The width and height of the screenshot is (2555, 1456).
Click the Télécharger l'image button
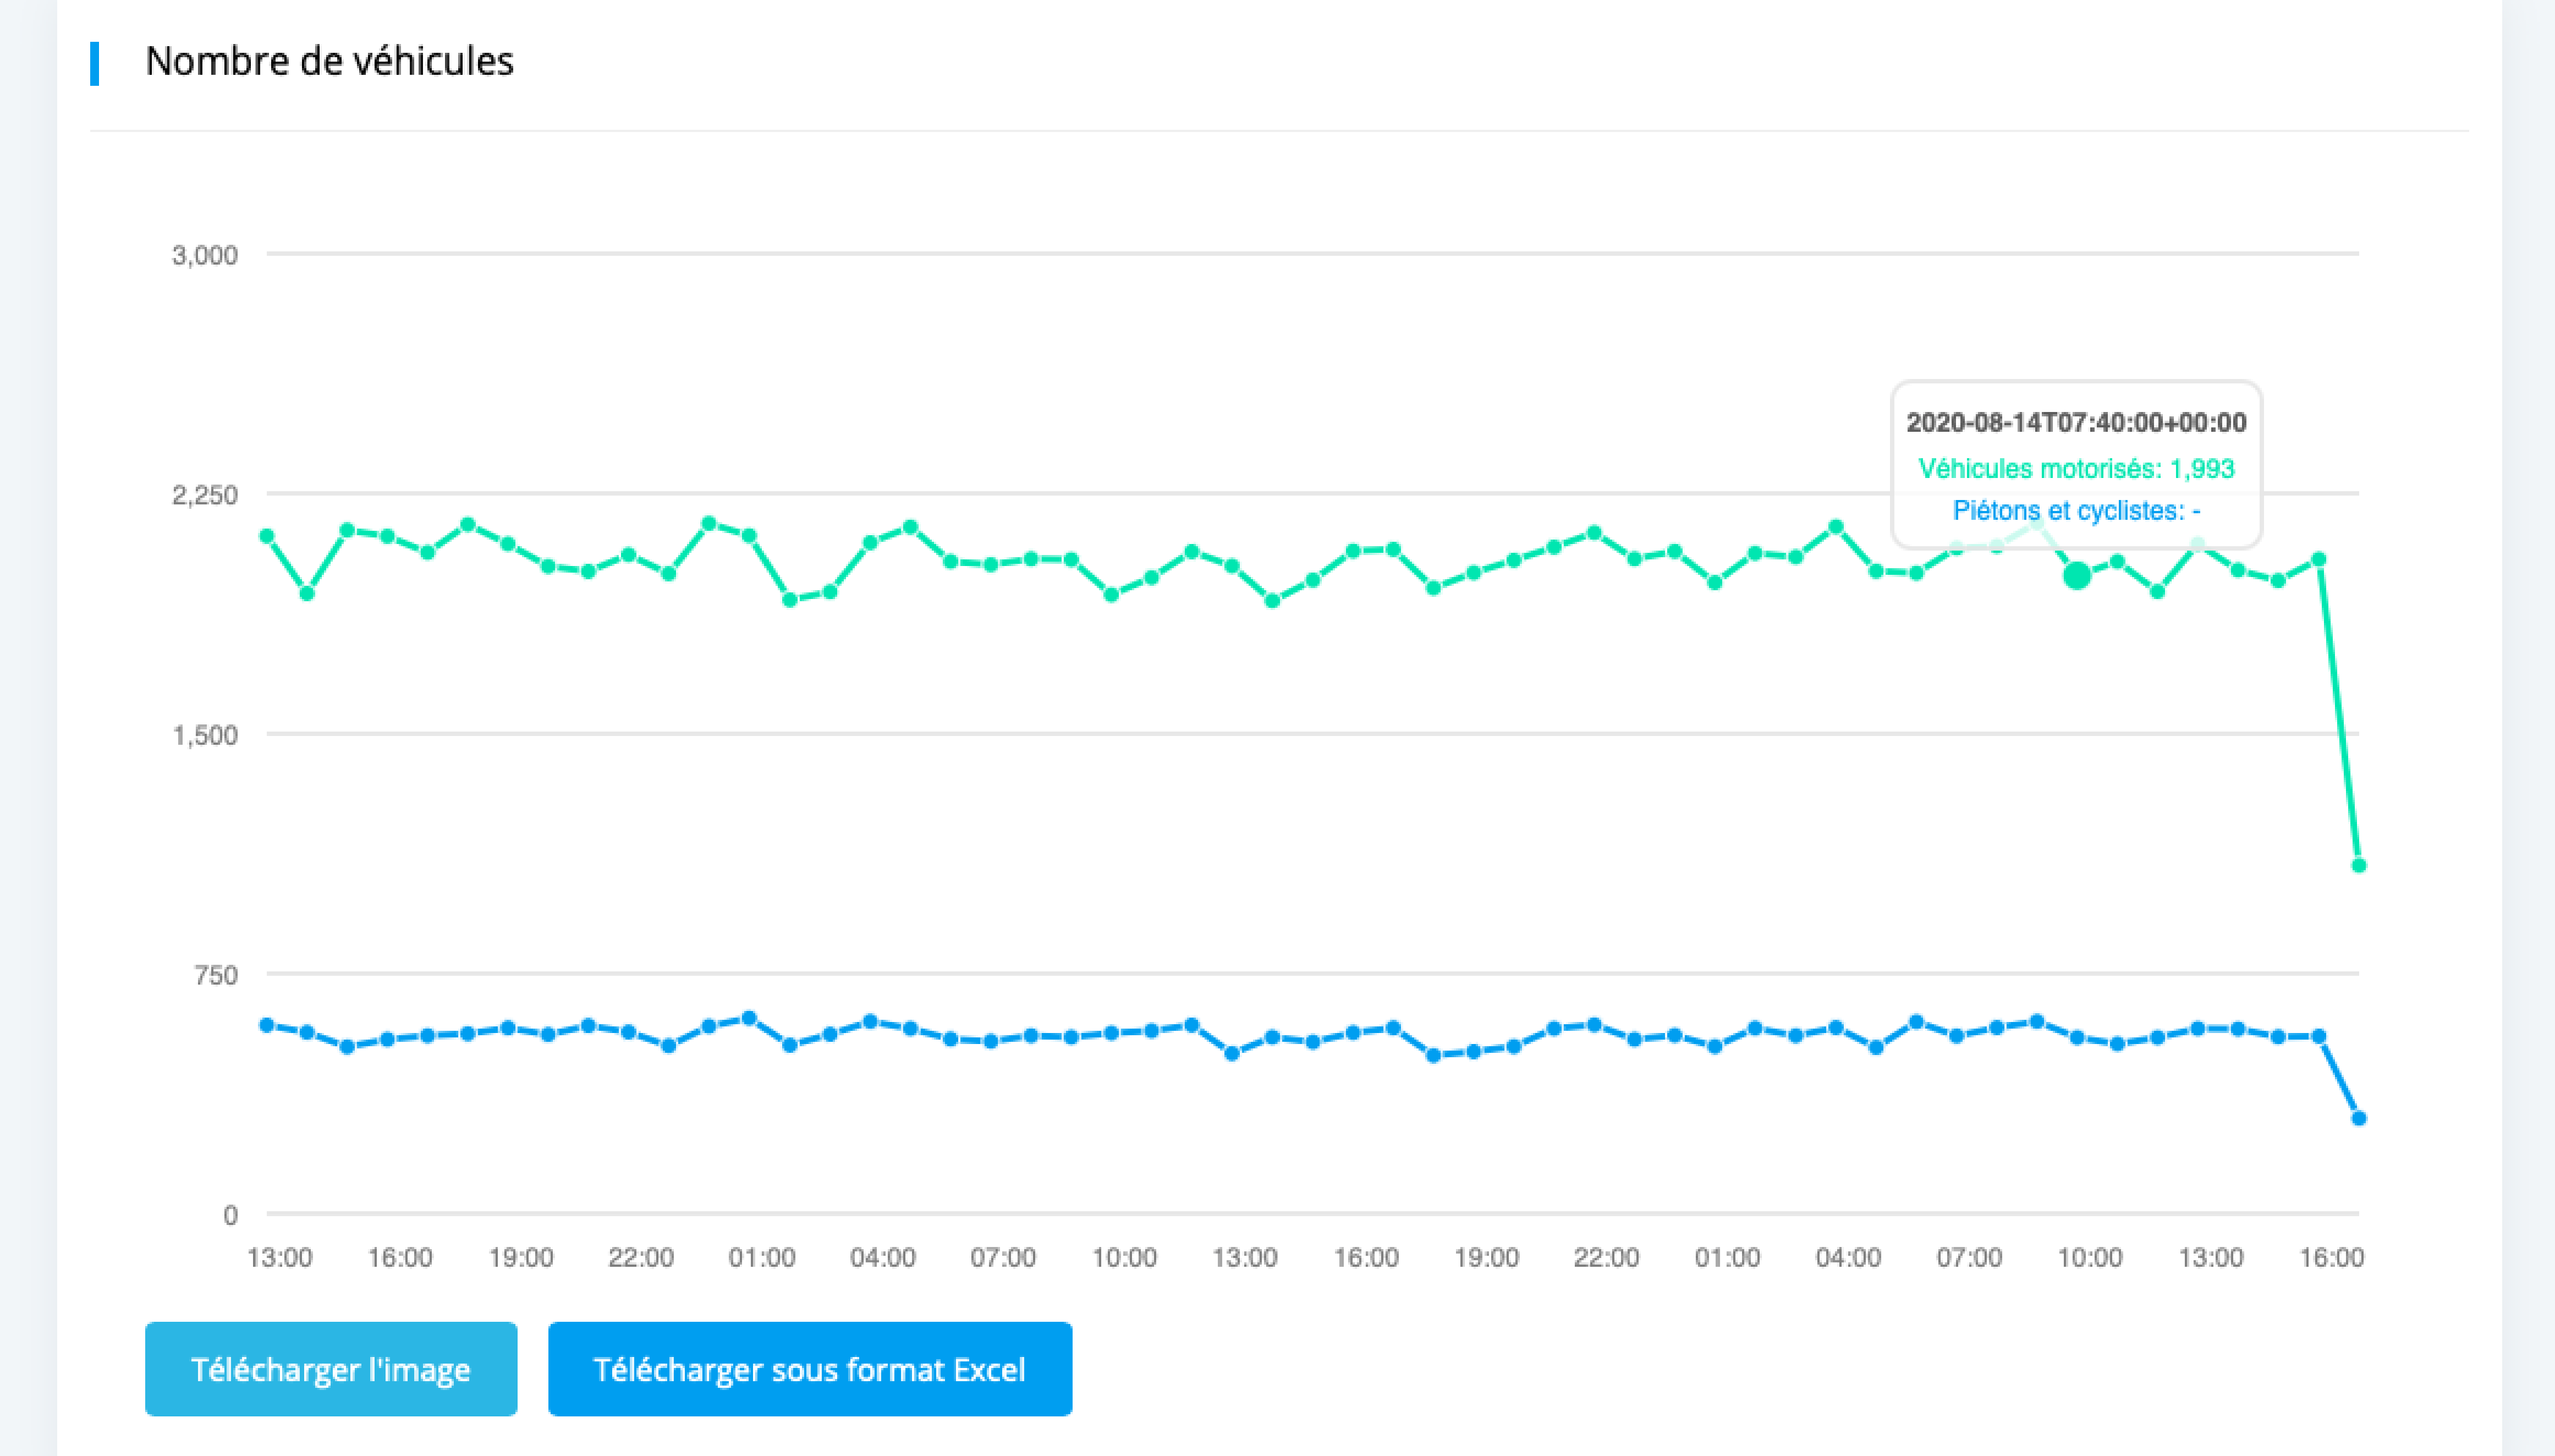331,1369
